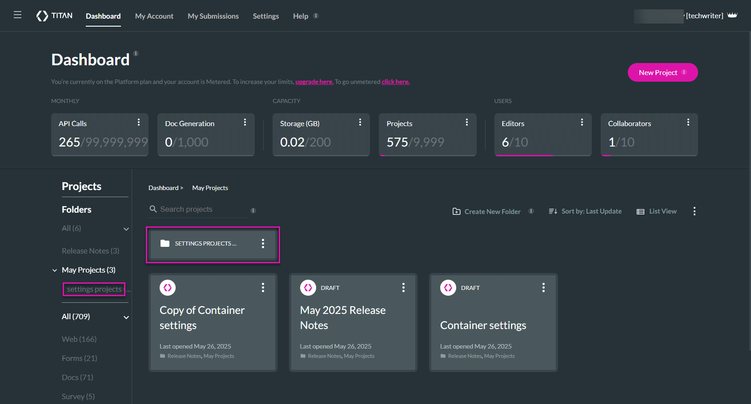Go to the My Submissions tab
Image resolution: width=751 pixels, height=404 pixels.
(213, 16)
